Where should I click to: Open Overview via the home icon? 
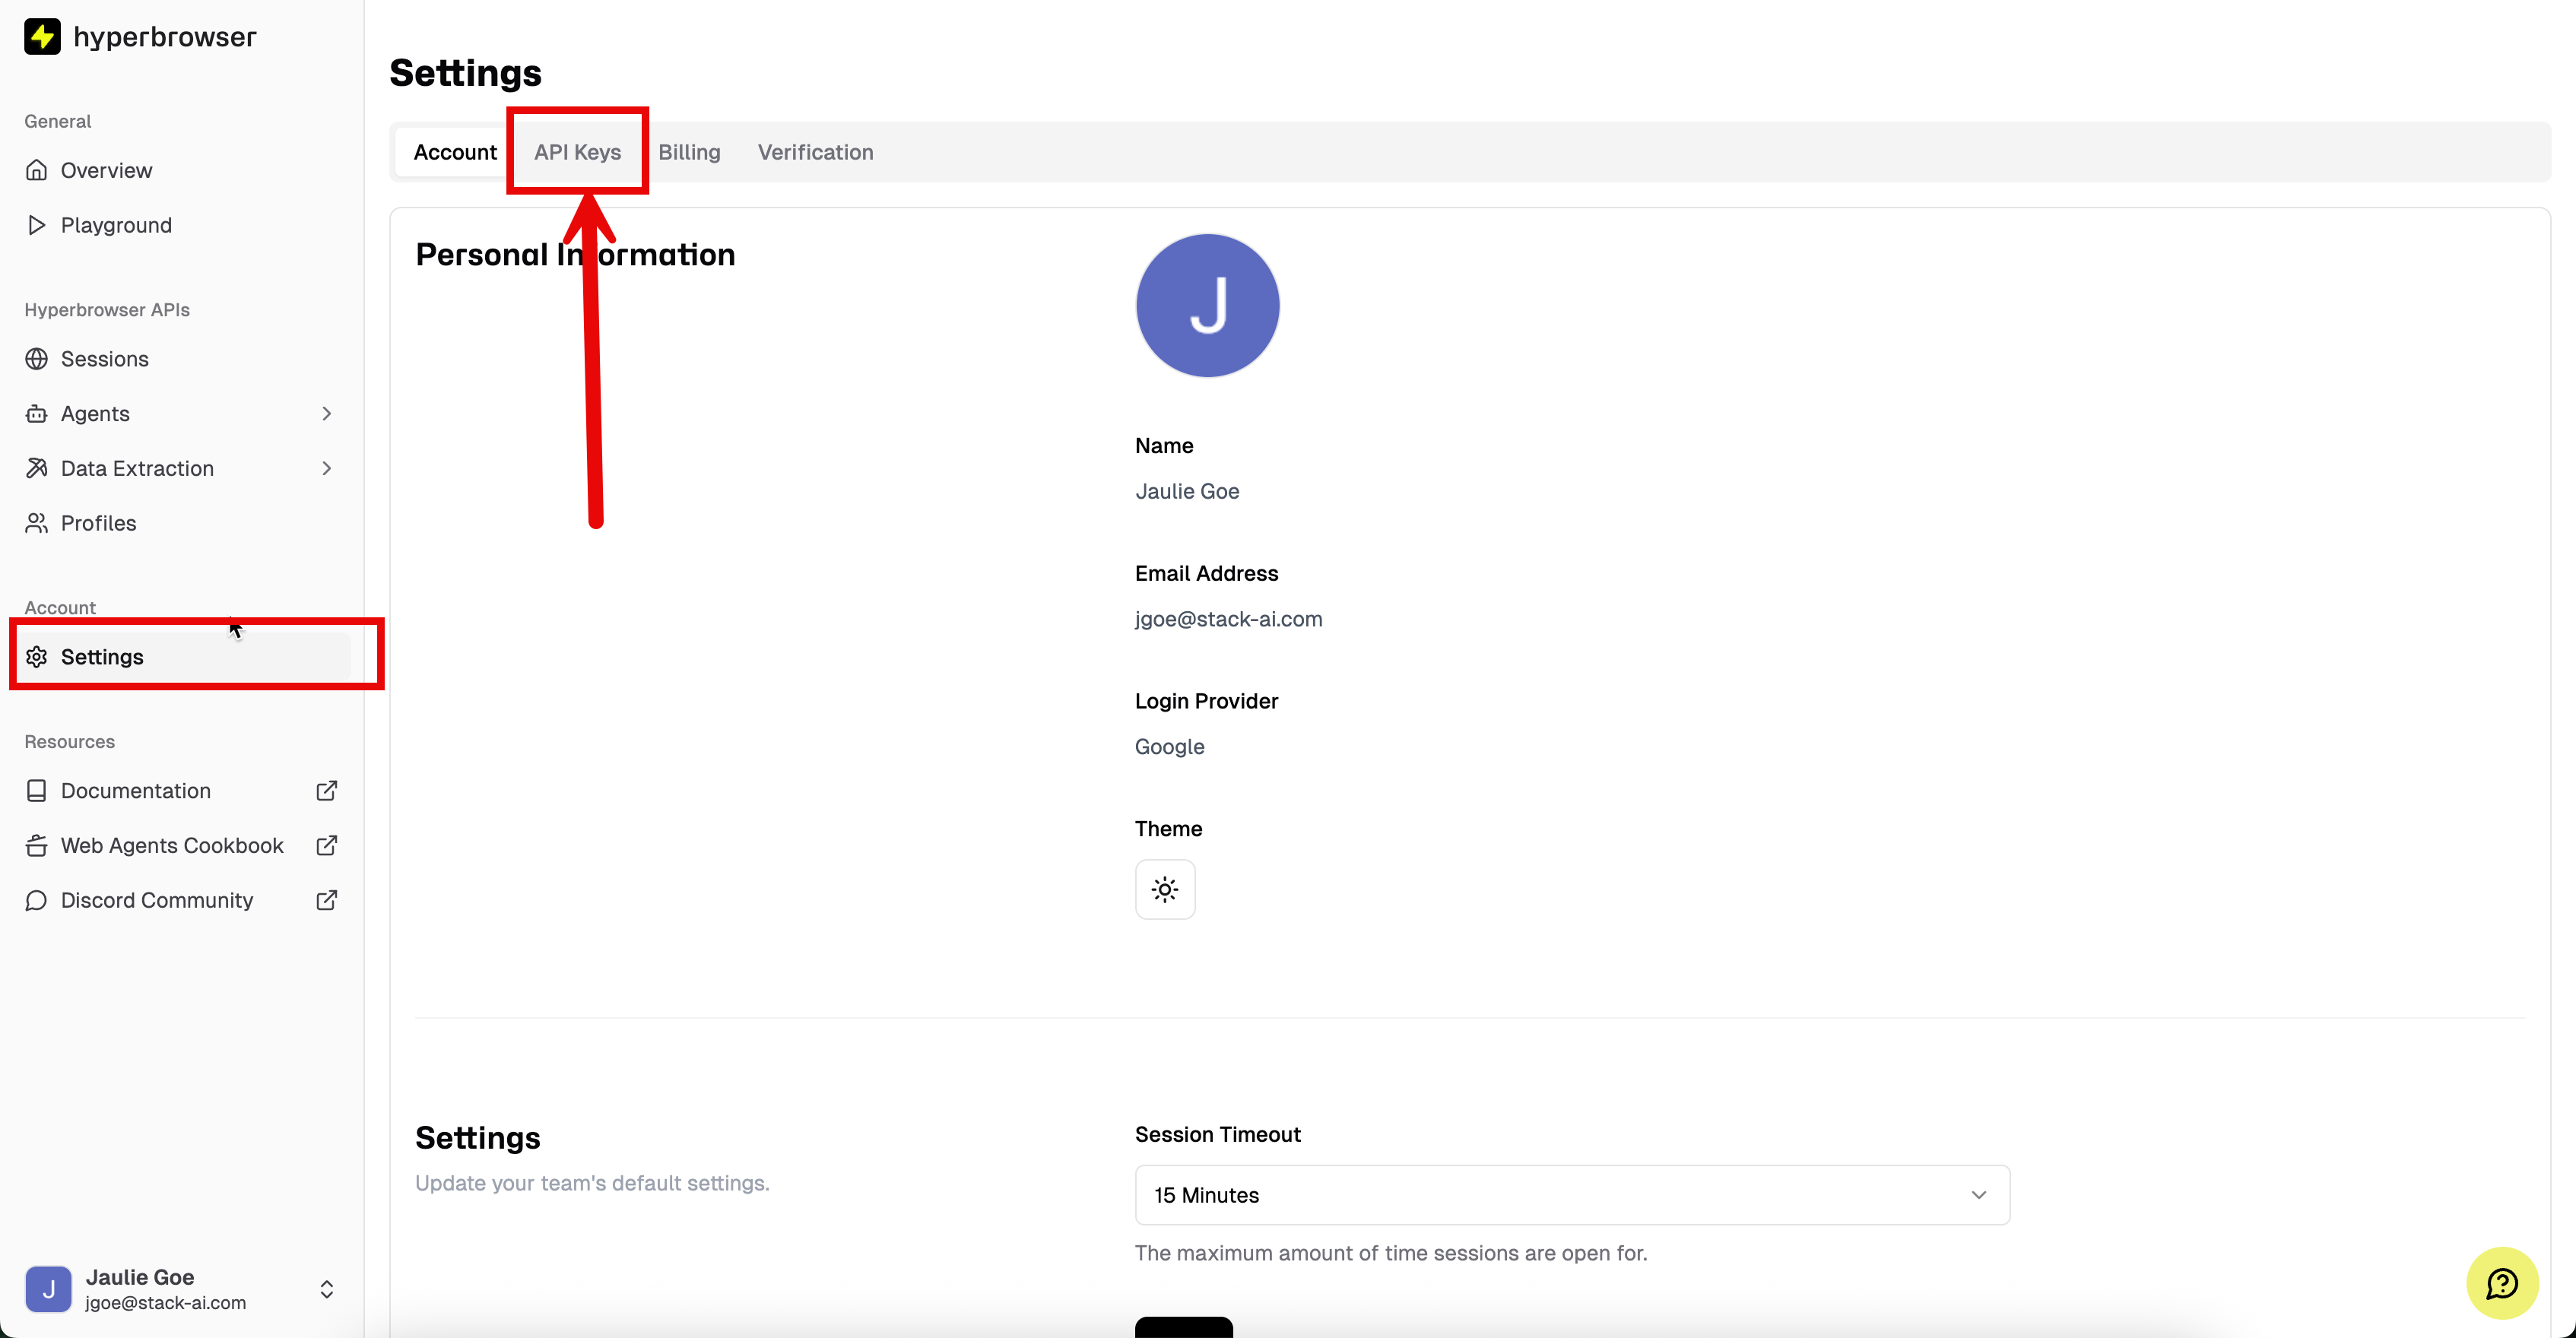point(37,170)
